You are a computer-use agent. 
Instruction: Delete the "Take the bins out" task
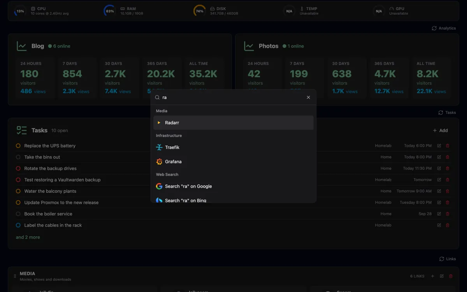click(448, 157)
